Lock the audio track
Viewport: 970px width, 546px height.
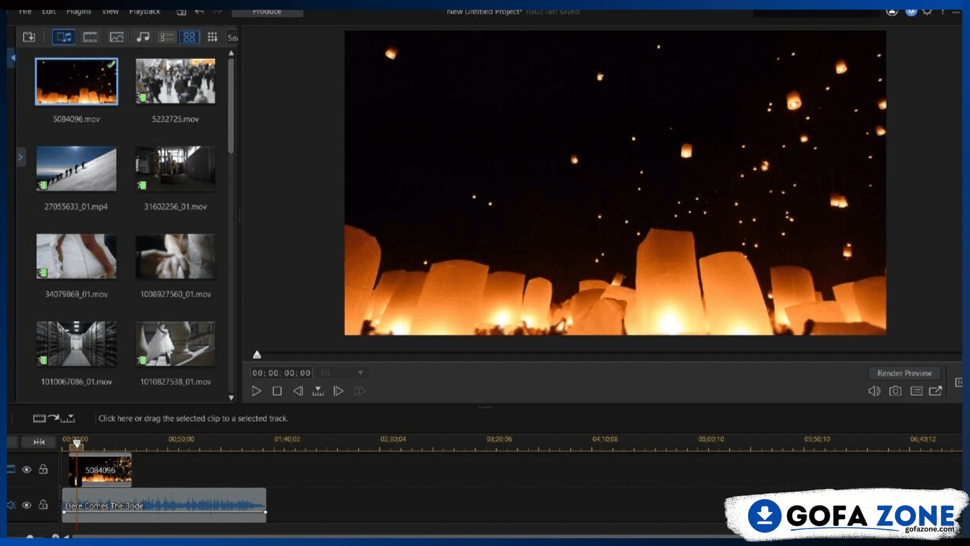click(x=43, y=505)
